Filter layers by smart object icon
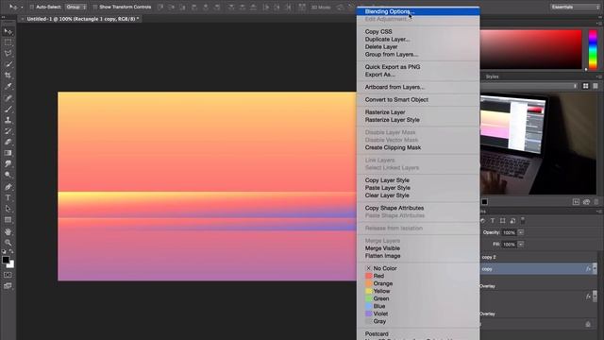The height and width of the screenshot is (340, 604). coord(512,220)
